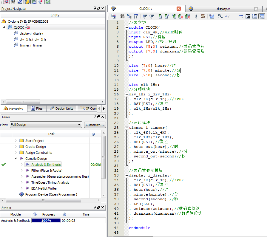Switch to the display.v editor tab

click(x=223, y=9)
